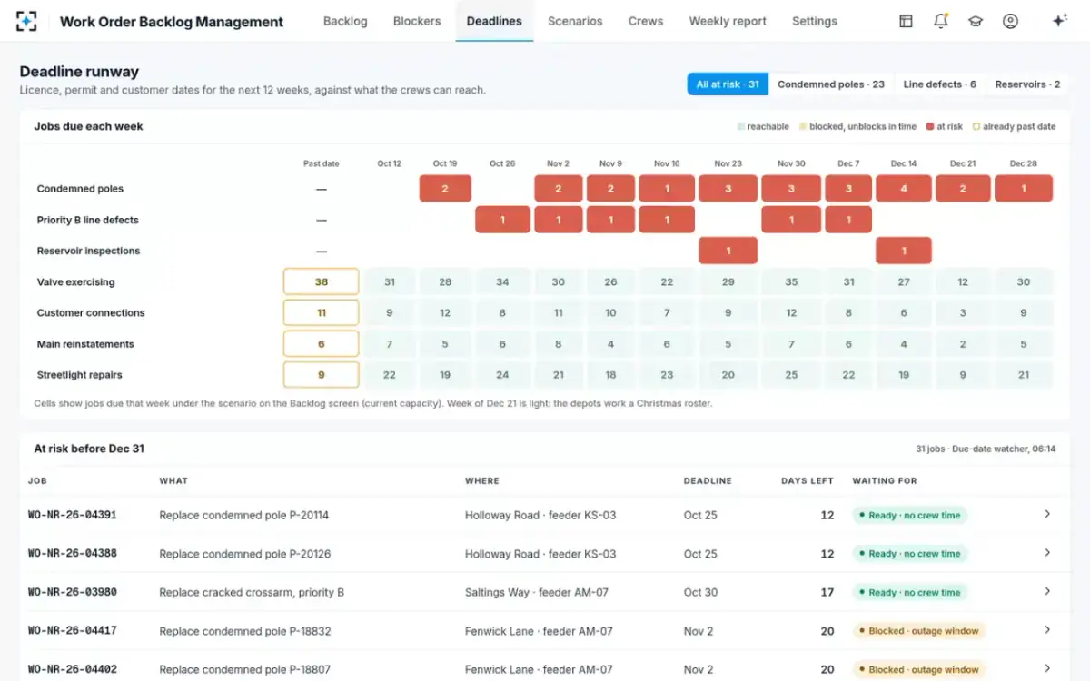Open the training cap icon
1090x681 pixels.
[976, 21]
